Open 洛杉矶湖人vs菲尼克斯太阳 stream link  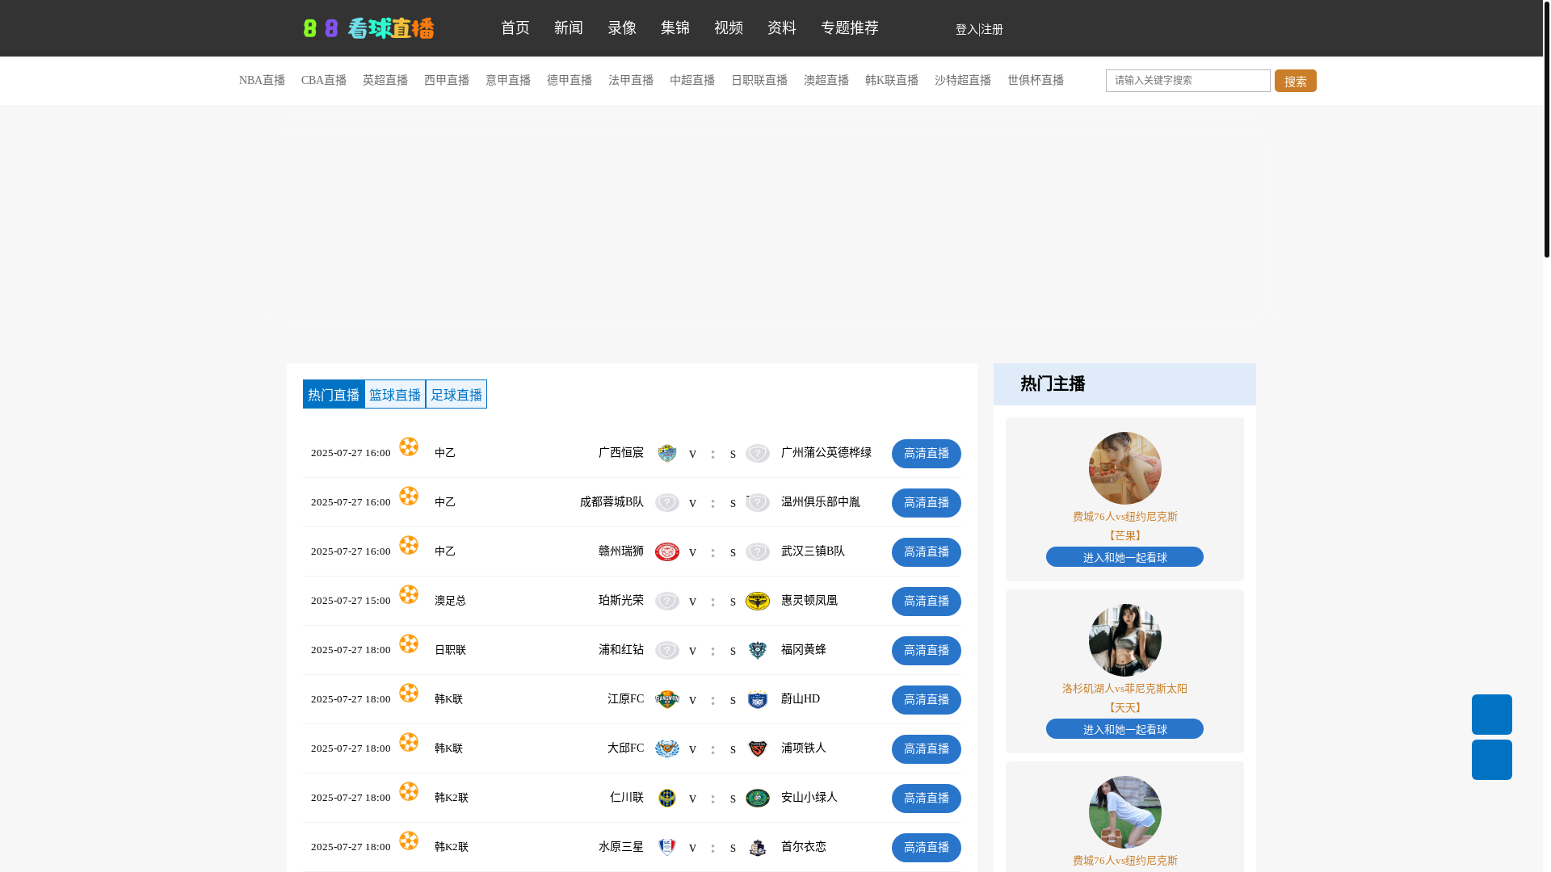(x=1125, y=689)
